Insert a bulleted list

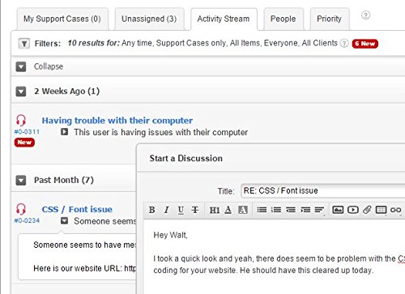(x=262, y=210)
